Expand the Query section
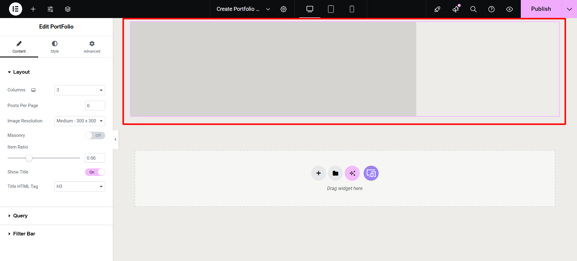The height and width of the screenshot is (261, 577). tap(56, 216)
